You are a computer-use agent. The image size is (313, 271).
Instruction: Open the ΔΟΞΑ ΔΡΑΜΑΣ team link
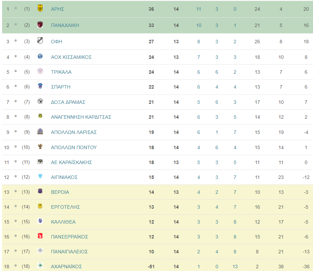point(68,102)
